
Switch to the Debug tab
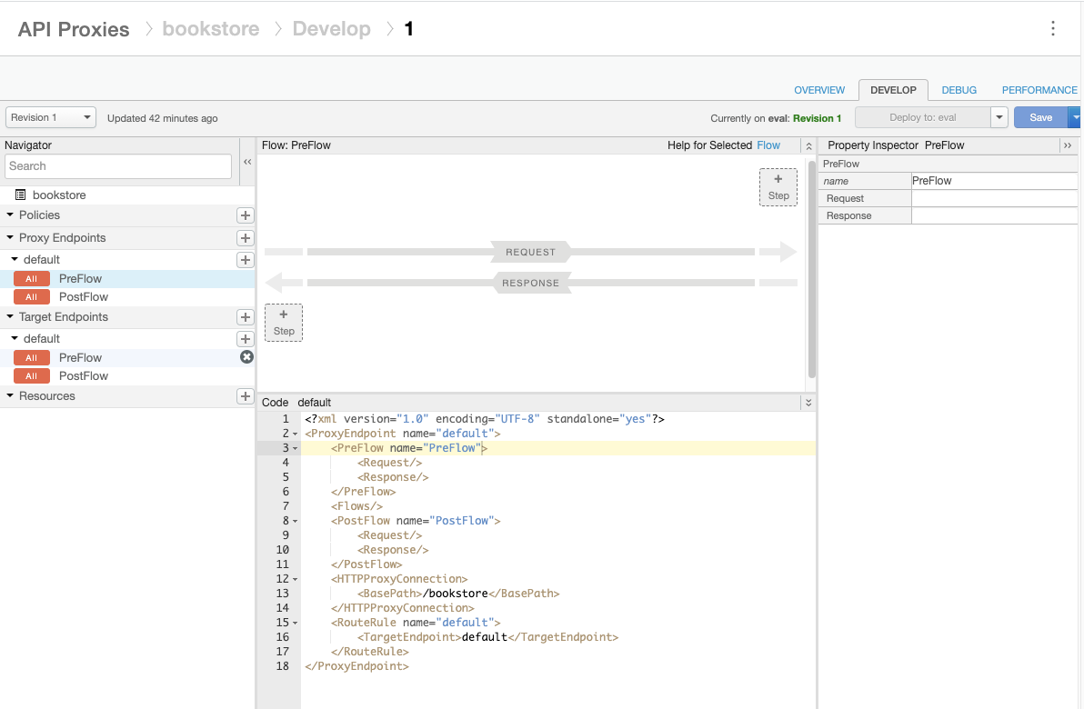click(x=959, y=90)
